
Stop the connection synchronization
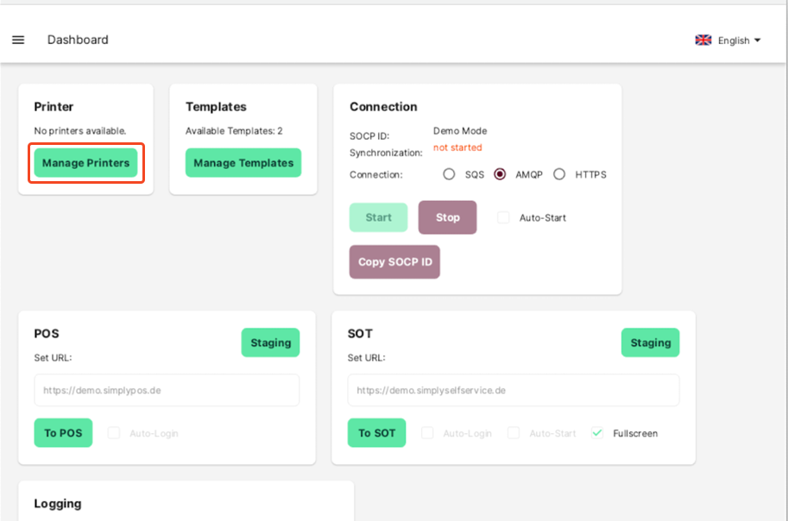point(447,217)
